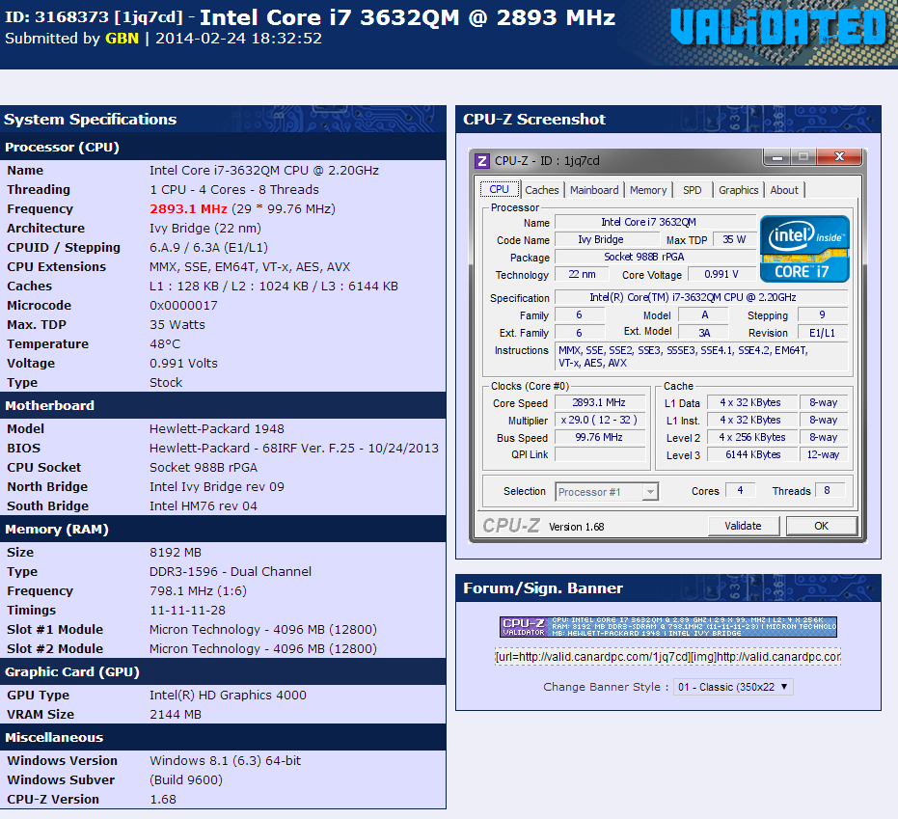The image size is (898, 819).
Task: Click the Intel Core i7 logo badge
Action: click(804, 249)
